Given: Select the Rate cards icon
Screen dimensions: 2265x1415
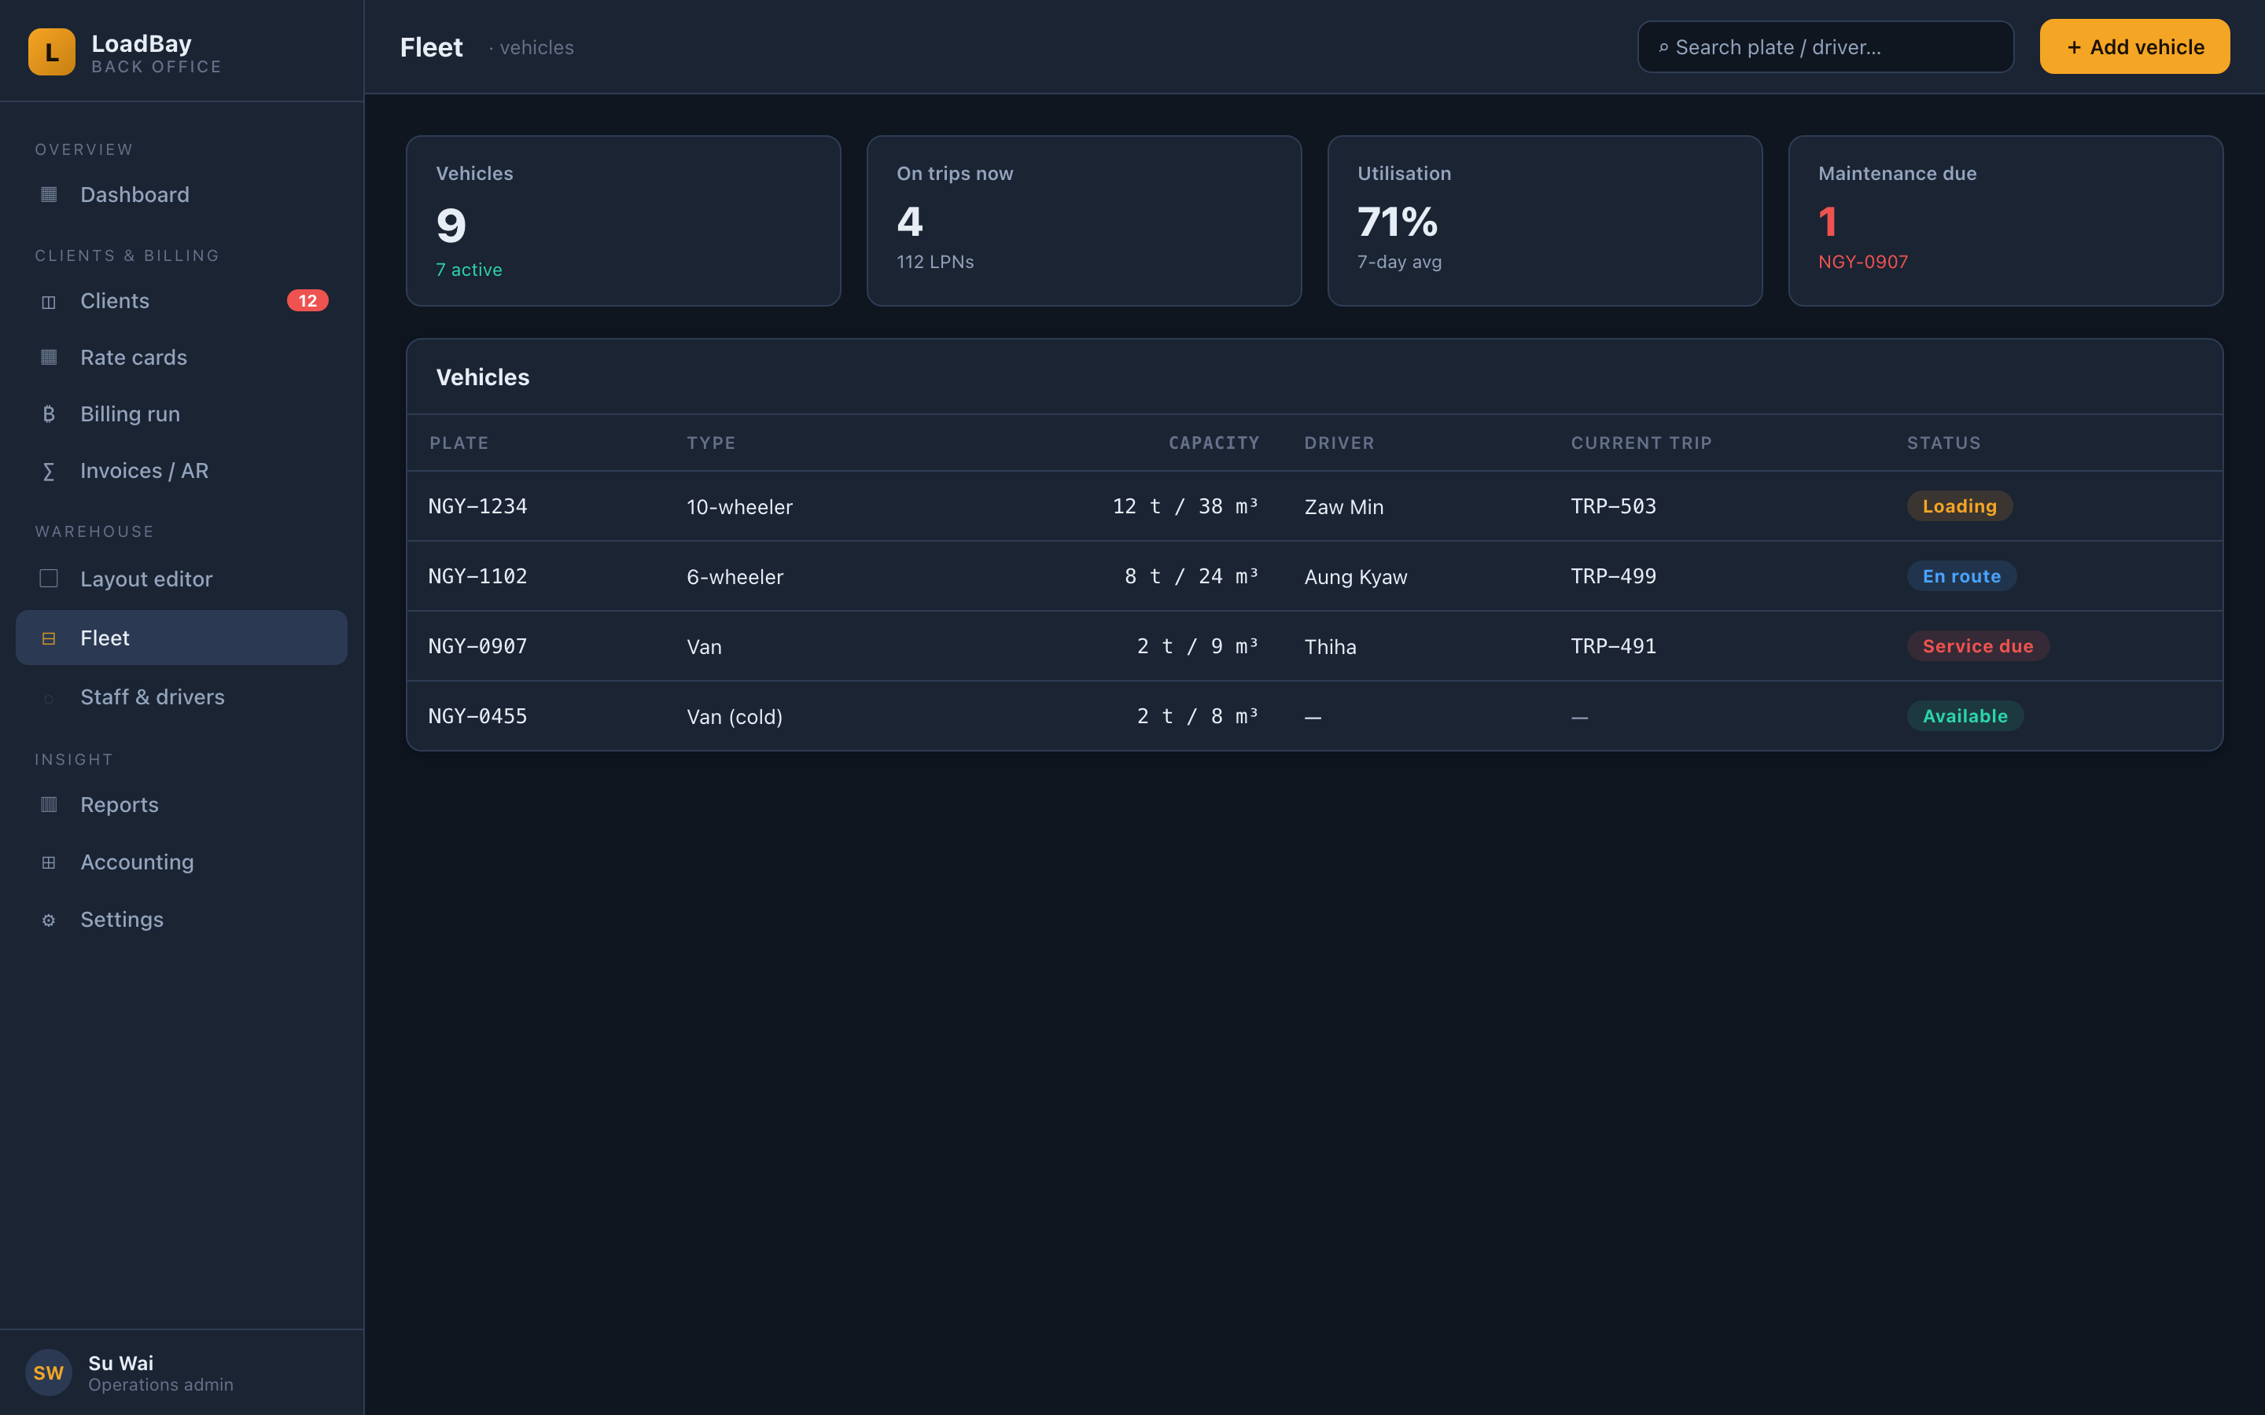Looking at the screenshot, I should click(49, 358).
